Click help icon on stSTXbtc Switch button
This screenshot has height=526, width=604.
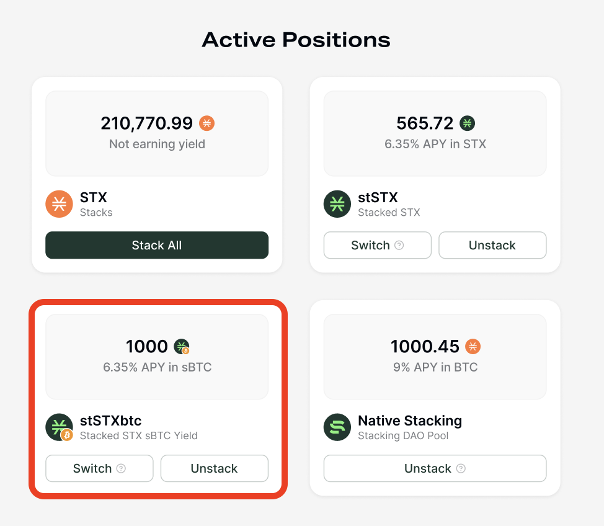[122, 468]
